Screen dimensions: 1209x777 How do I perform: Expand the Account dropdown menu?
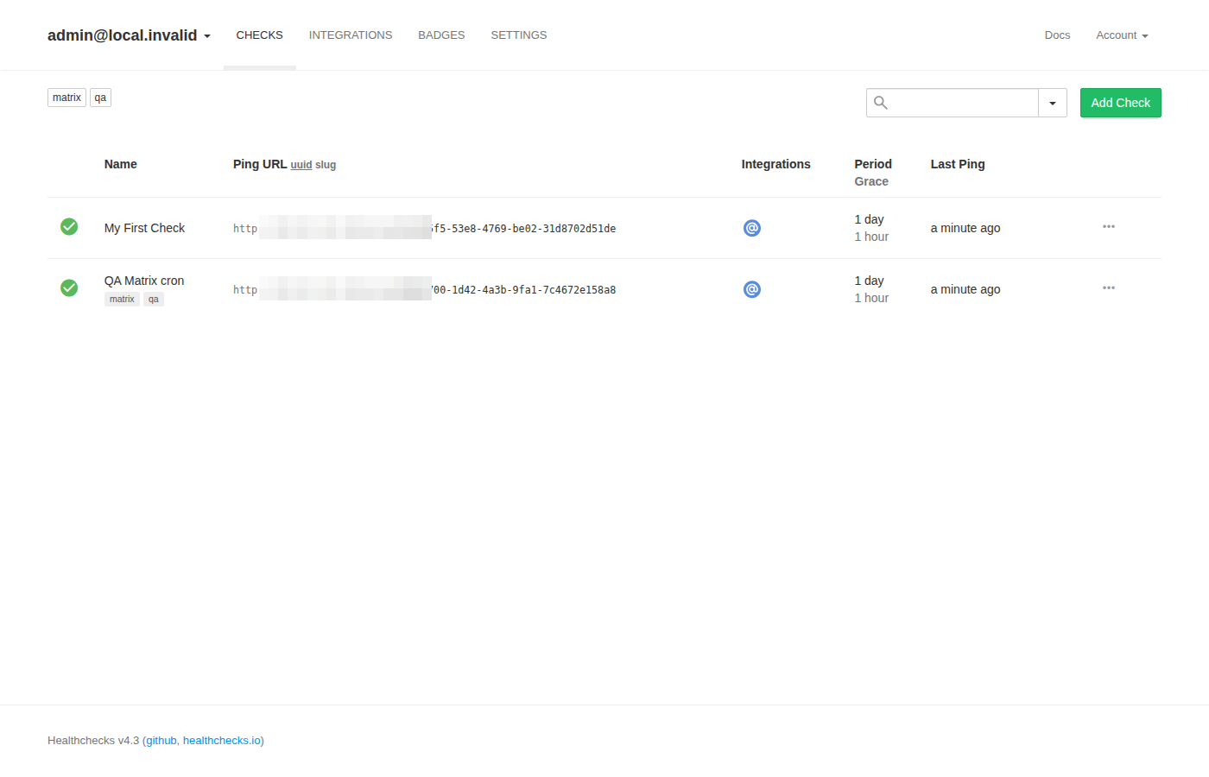(1122, 35)
